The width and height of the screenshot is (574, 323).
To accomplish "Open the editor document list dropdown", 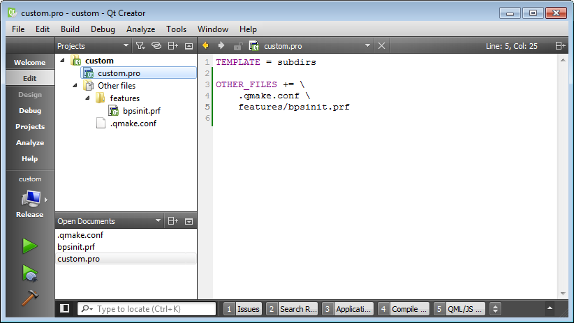I will [x=367, y=46].
